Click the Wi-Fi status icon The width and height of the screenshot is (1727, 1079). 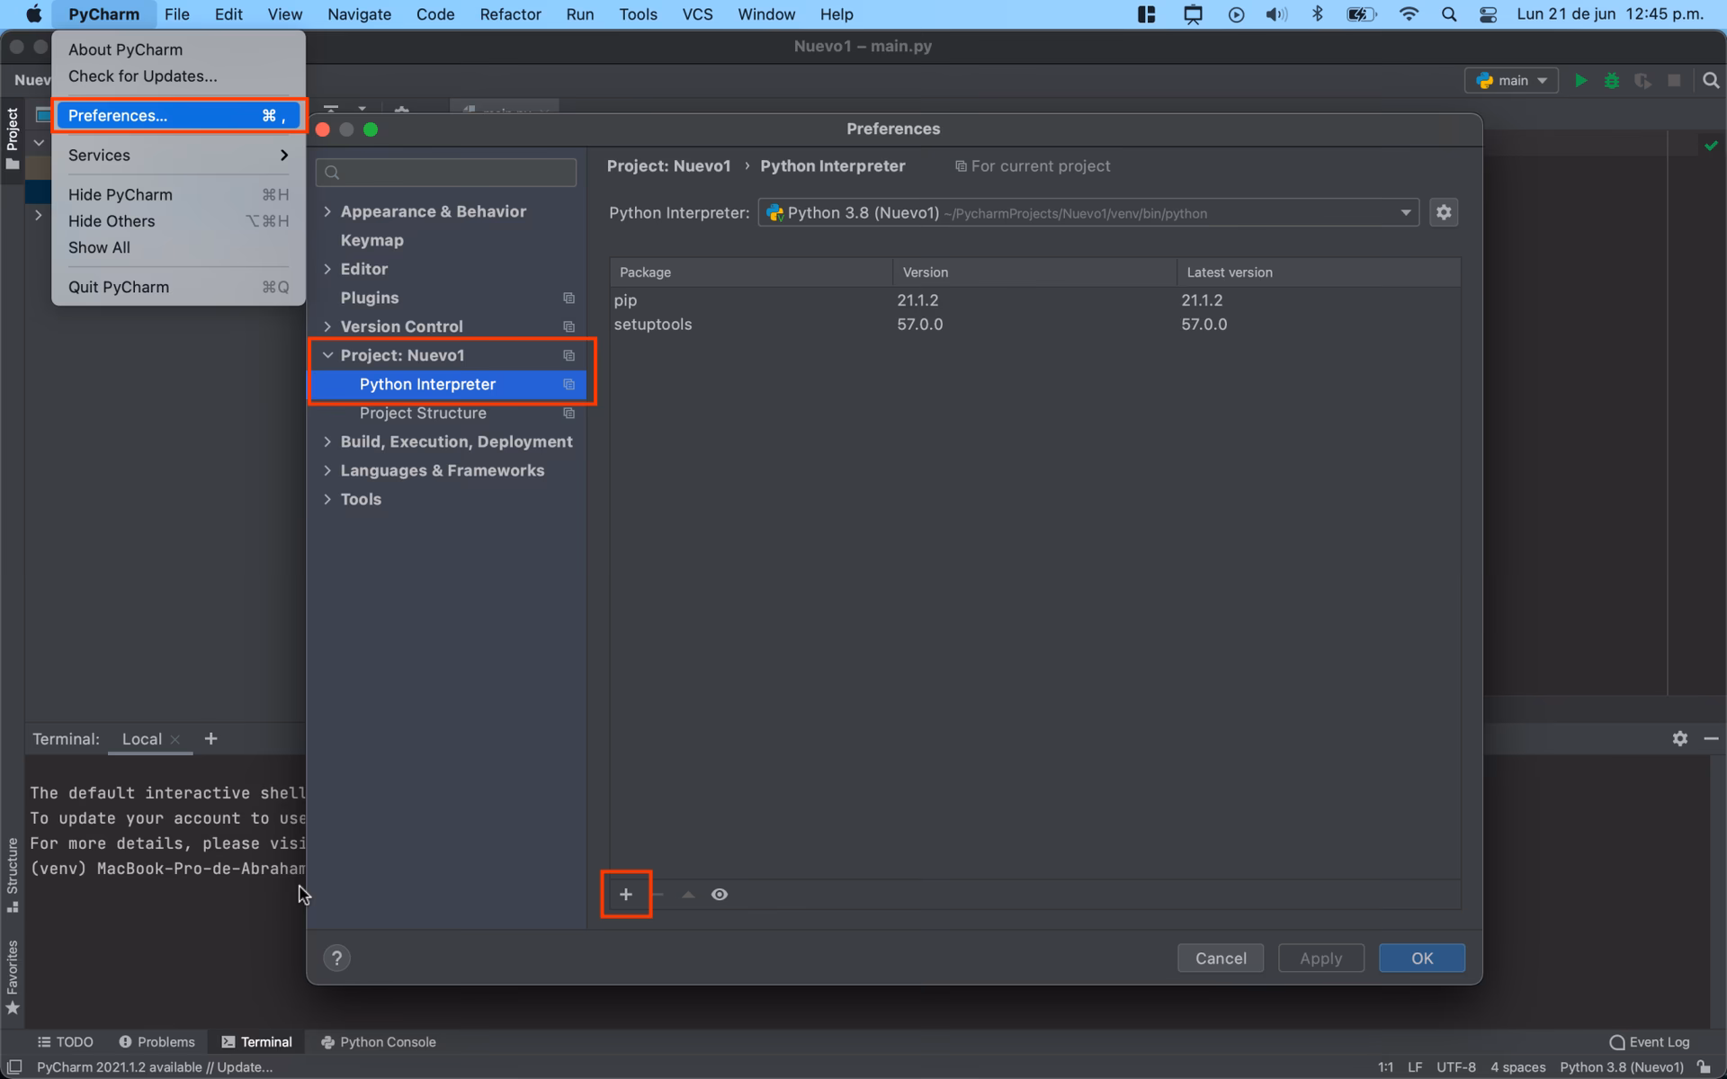click(1409, 14)
